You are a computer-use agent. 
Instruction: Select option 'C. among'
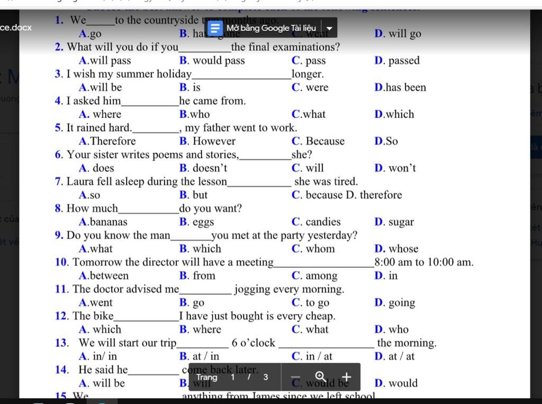[314, 276]
